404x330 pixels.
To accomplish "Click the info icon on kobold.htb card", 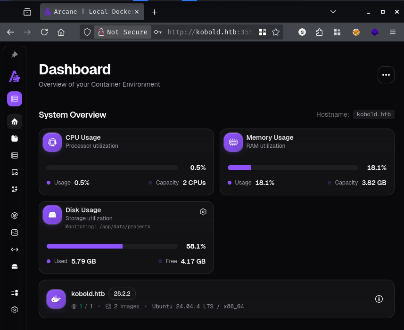I will coord(379,299).
